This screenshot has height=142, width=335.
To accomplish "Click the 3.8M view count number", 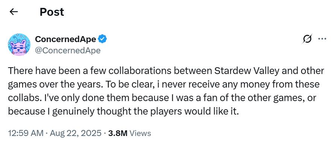I will tap(118, 133).
